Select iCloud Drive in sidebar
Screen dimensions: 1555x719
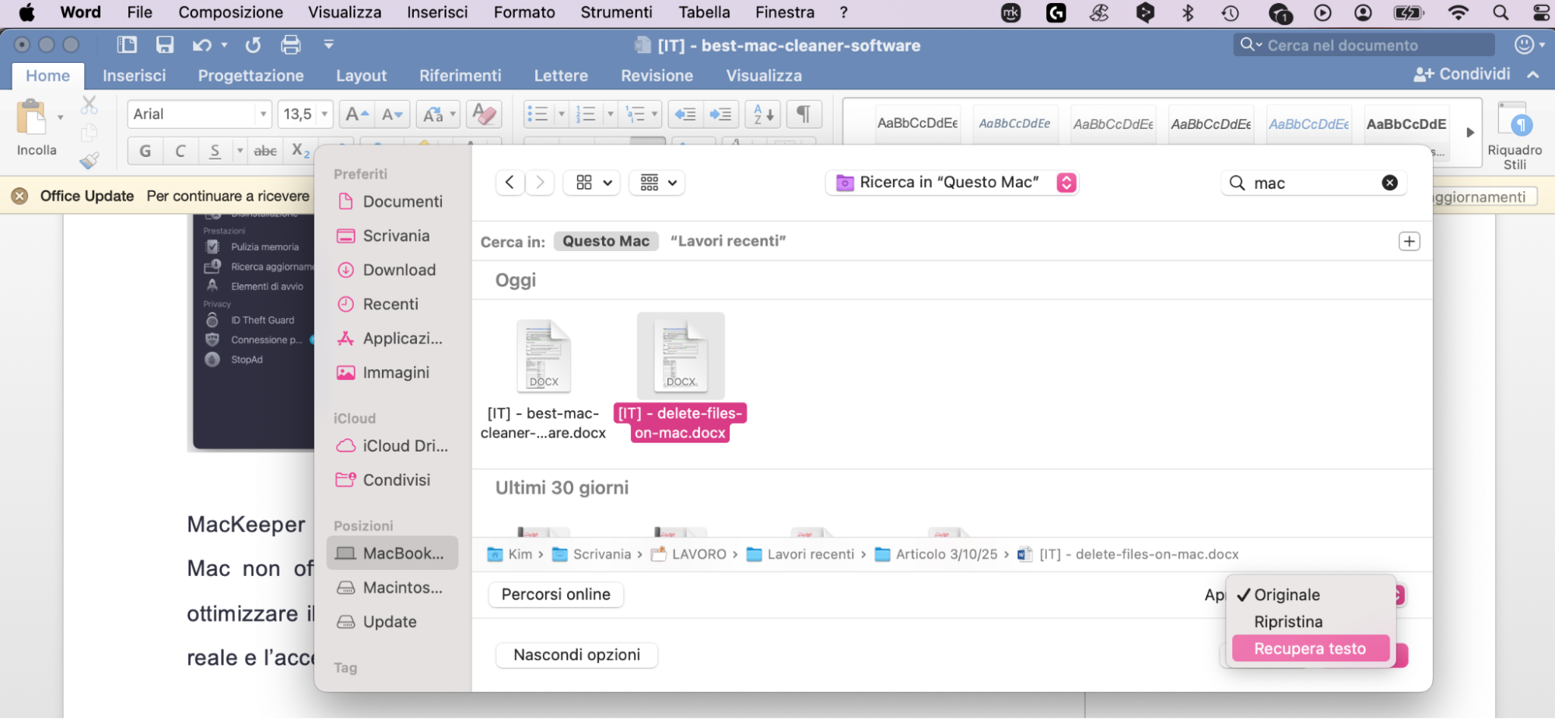(393, 445)
